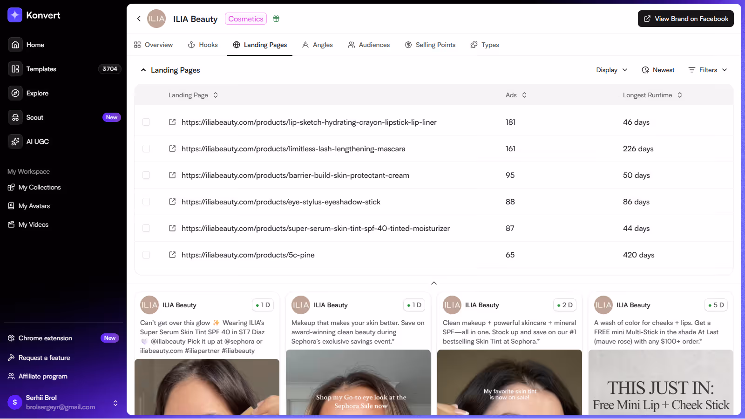The image size is (745, 419).
Task: Click the ILIA brand avatar in header
Action: (156, 19)
